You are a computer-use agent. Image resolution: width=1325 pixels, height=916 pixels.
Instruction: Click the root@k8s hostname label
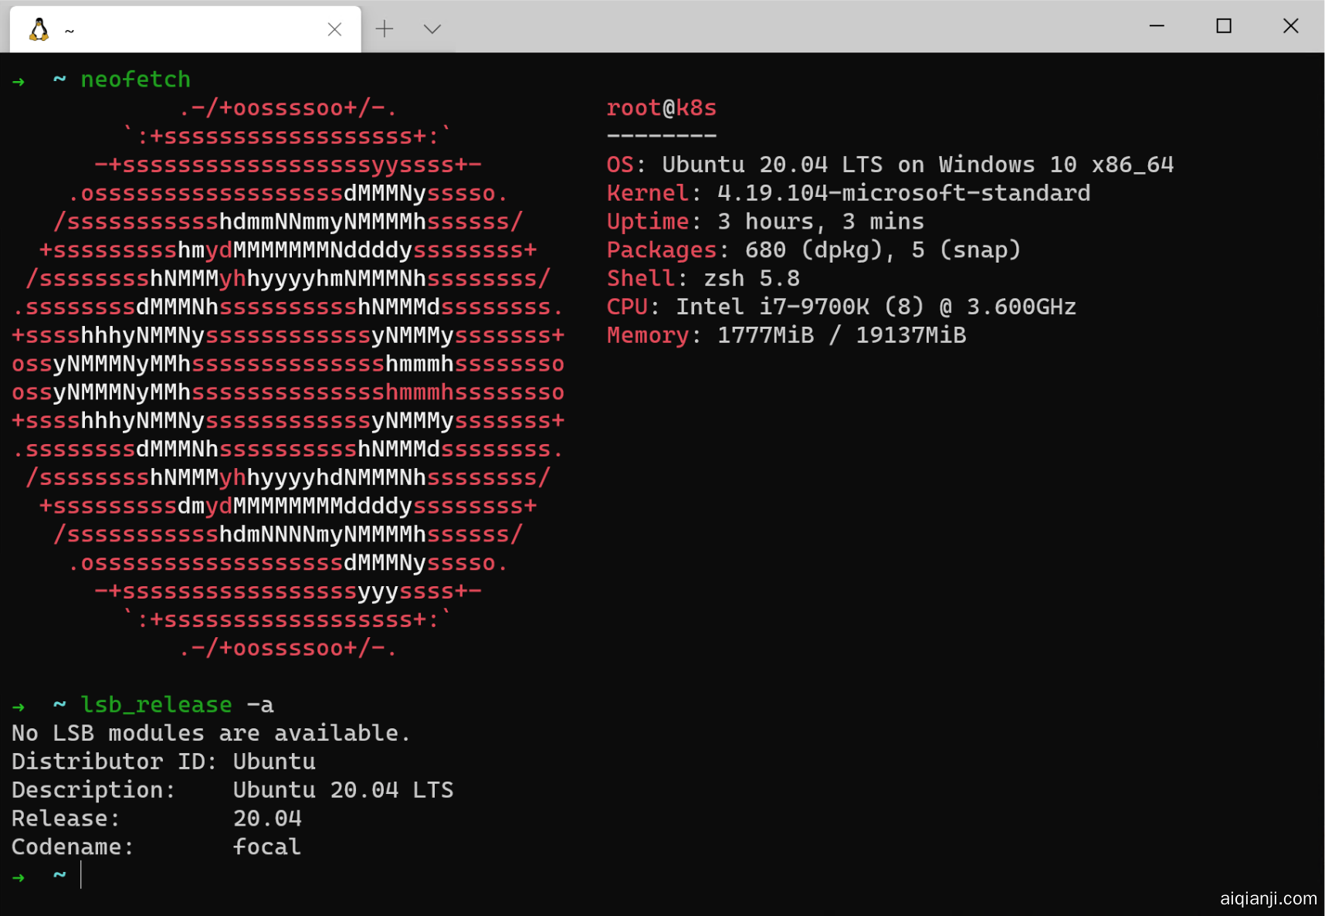[661, 107]
